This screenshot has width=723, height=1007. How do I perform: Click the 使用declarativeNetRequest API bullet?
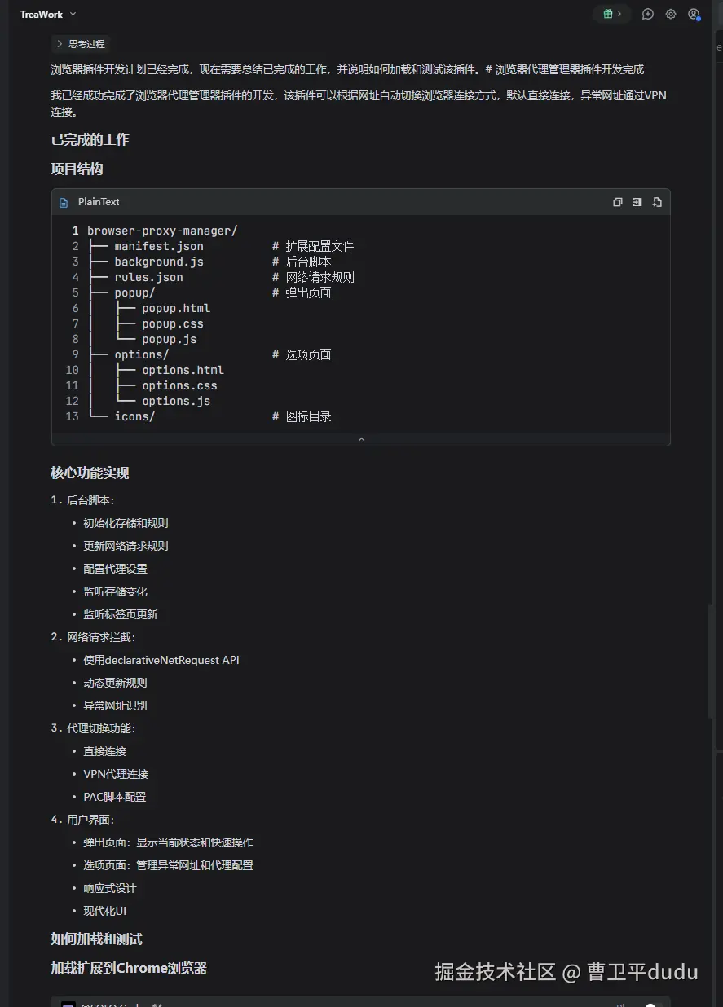[x=161, y=660]
